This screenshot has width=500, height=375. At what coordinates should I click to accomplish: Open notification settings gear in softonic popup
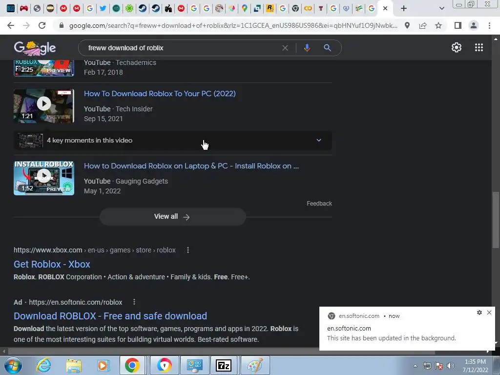pos(479,312)
